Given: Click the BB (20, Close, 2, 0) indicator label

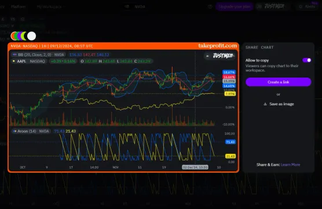Looking at the screenshot, I should pyautogui.click(x=39, y=54).
